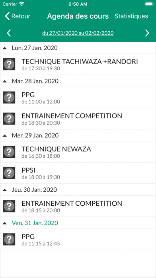Viewport: 156px width, 278px height.
Task: Collapse the Mar. 28 Jan. 2020 section
Action: pyautogui.click(x=5, y=81)
